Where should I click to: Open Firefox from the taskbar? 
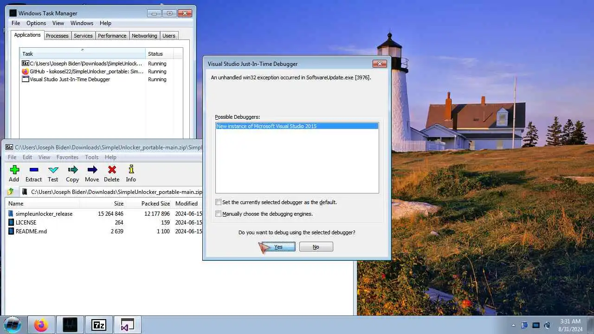pyautogui.click(x=41, y=325)
